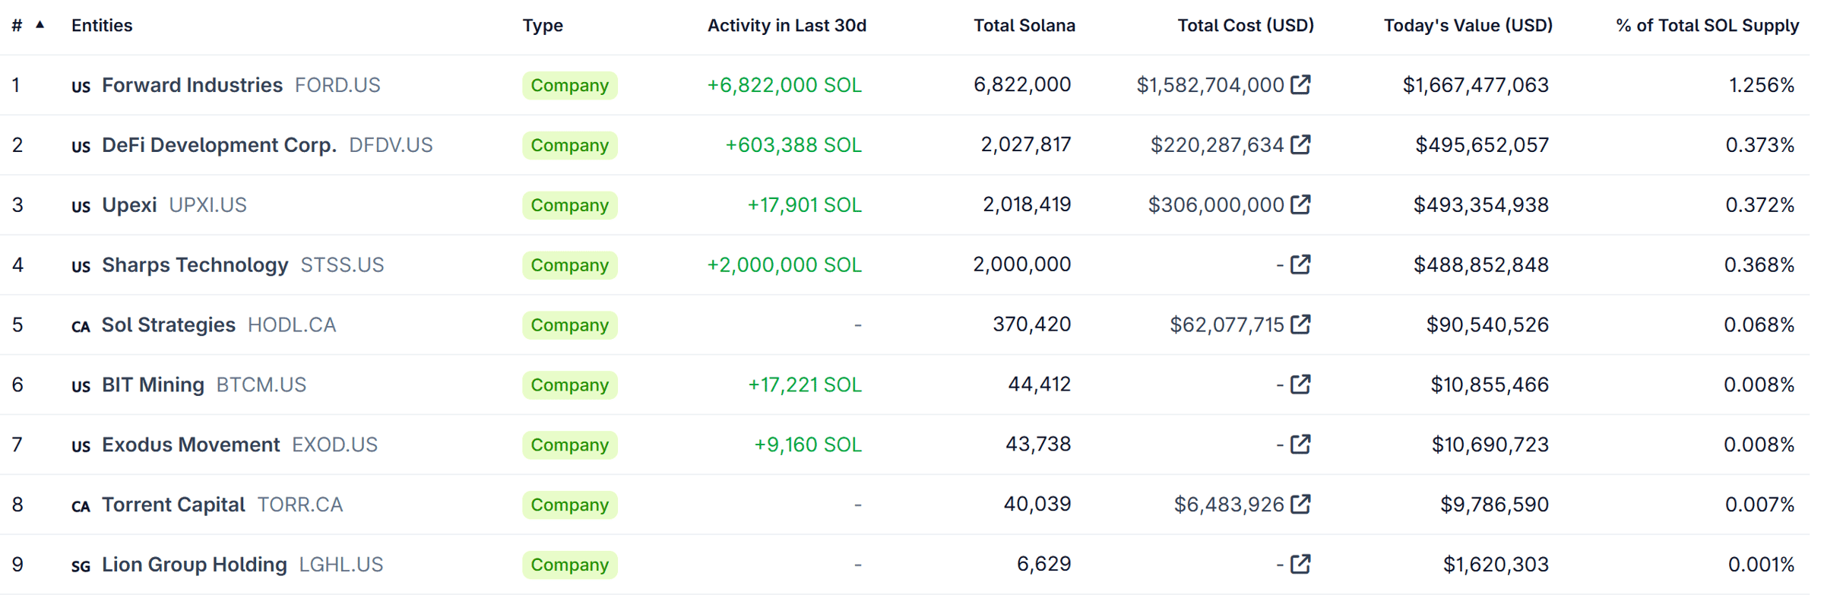The width and height of the screenshot is (1824, 595).
Task: Click Company badge in Upexi row
Action: tap(570, 205)
